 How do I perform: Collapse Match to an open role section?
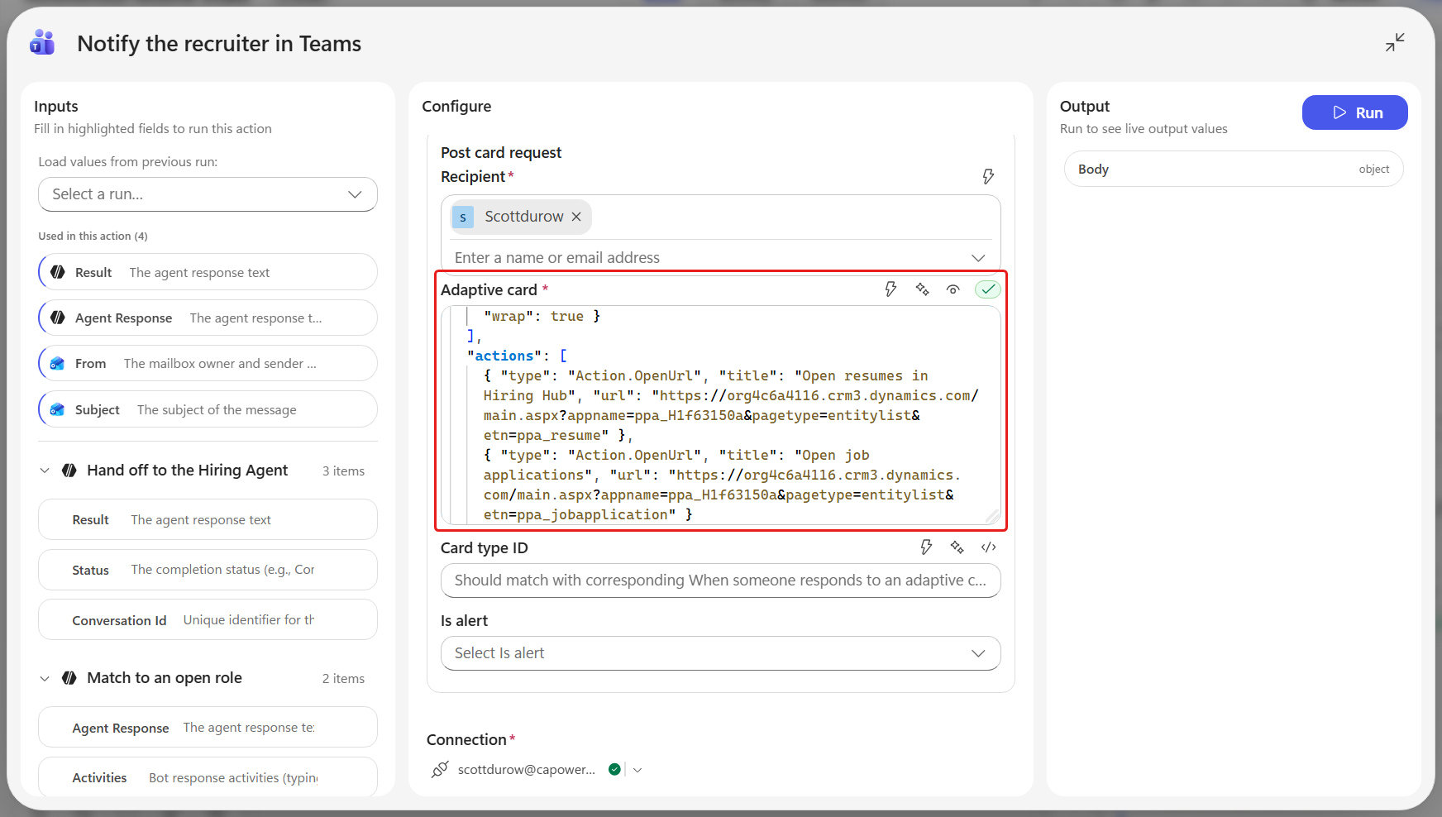point(45,678)
